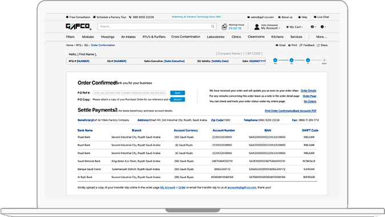Click the Free Consultation icon link

[78, 17]
